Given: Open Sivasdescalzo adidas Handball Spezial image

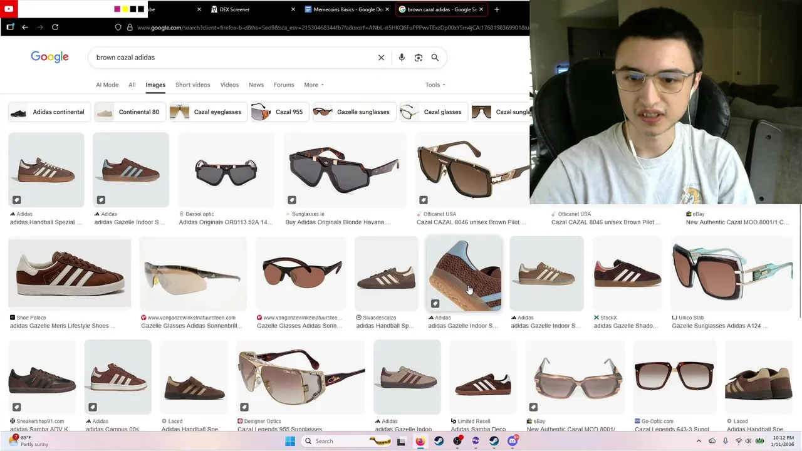Looking at the screenshot, I should (x=387, y=273).
